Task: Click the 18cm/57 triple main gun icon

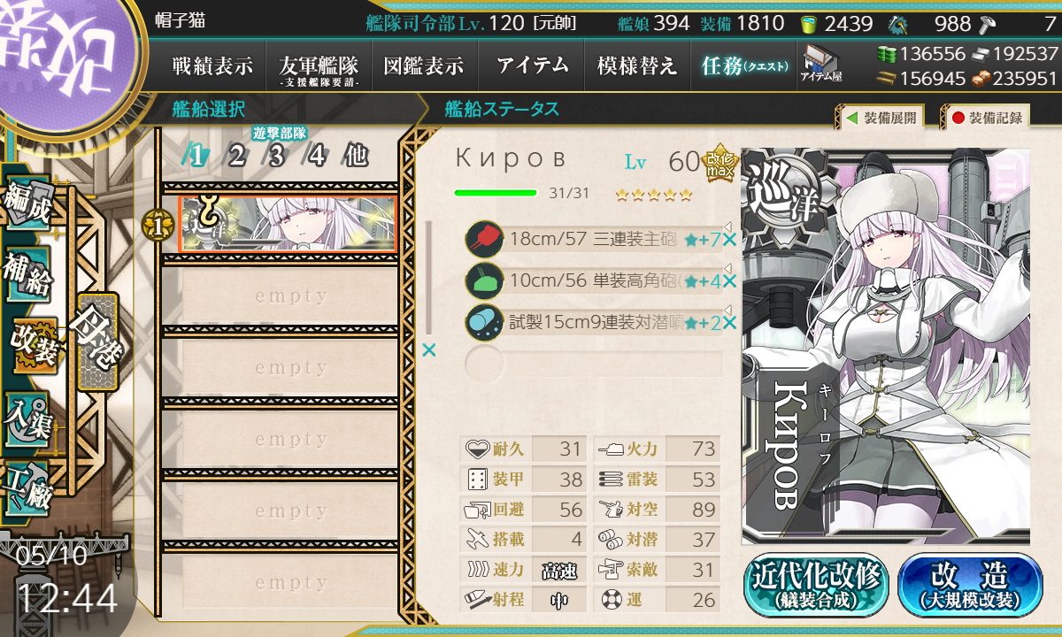Action: tap(484, 239)
